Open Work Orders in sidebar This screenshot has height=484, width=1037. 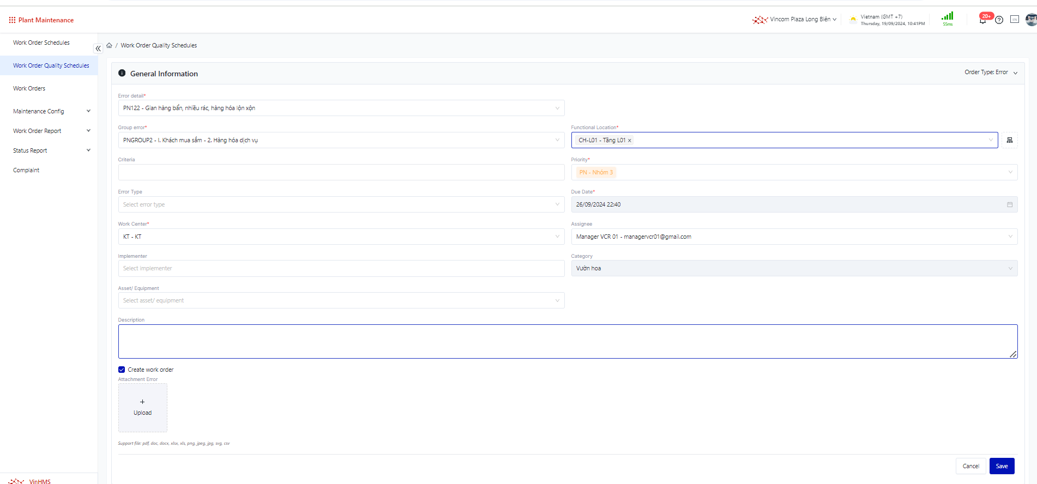pos(29,88)
